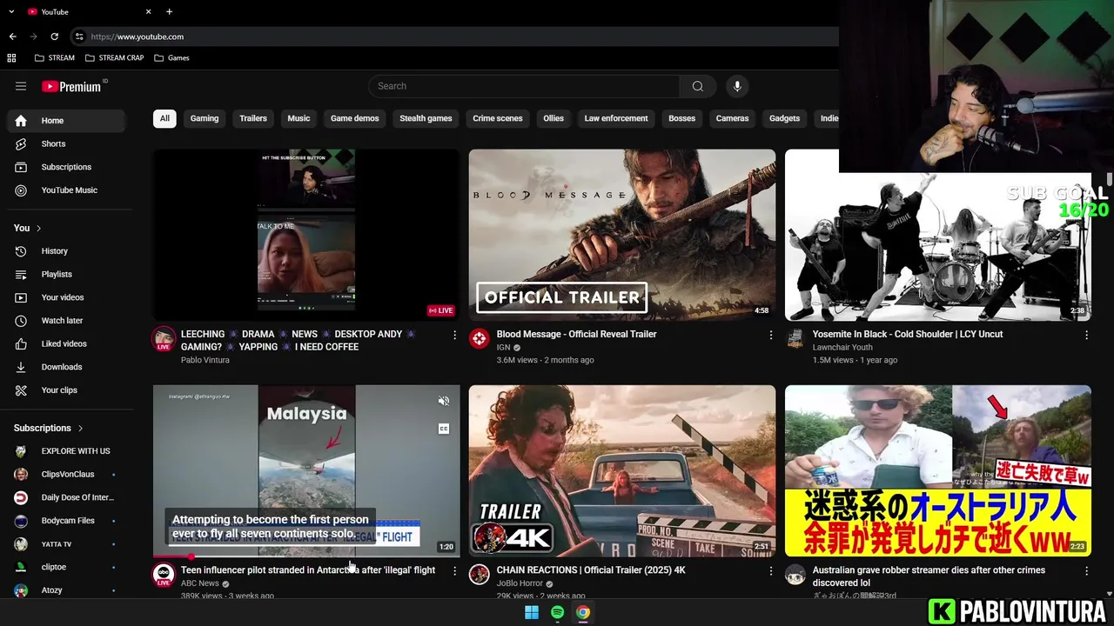
Task: Go to Home in sidebar
Action: pyautogui.click(x=66, y=121)
